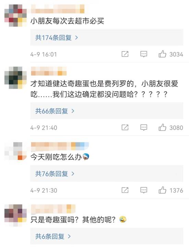
Task: Open username above 只是奇趣蛋吗 comment
Action: click(x=53, y=209)
